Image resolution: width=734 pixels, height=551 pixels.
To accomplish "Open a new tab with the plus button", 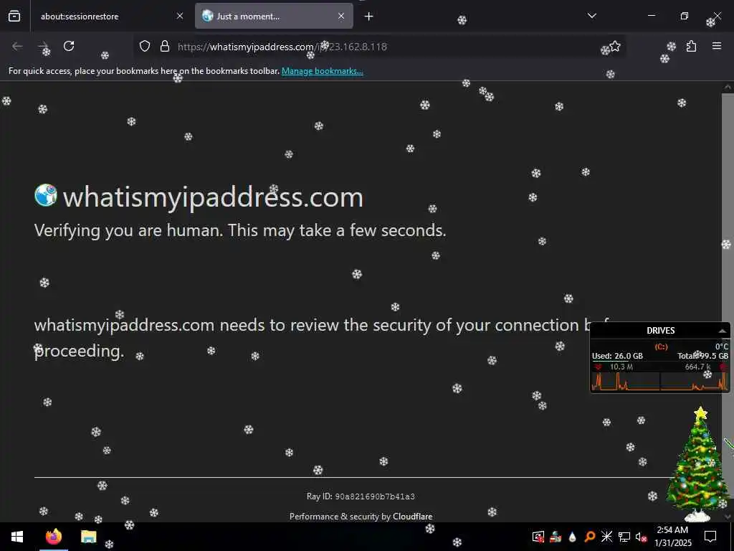I will point(369,17).
